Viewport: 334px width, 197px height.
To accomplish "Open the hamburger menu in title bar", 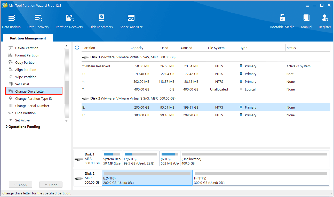I will [307, 5].
